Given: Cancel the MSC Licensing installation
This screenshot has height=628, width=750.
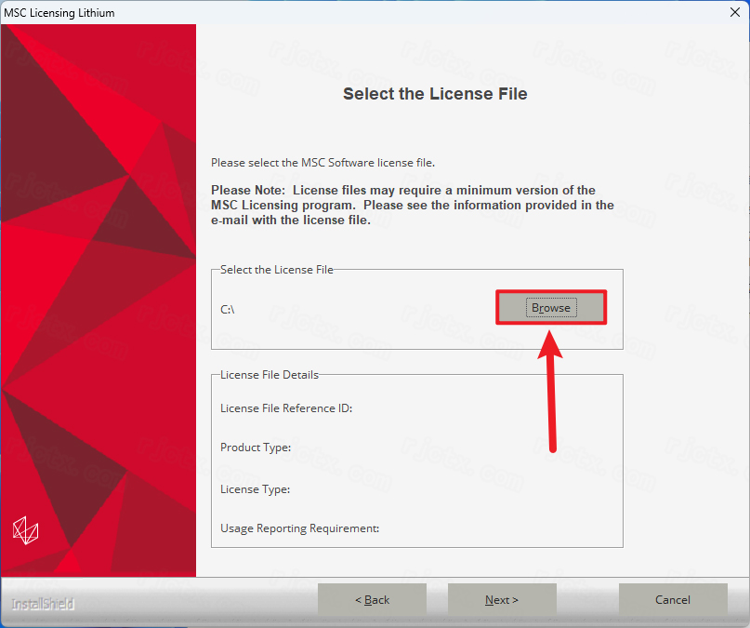Looking at the screenshot, I should pos(673,599).
